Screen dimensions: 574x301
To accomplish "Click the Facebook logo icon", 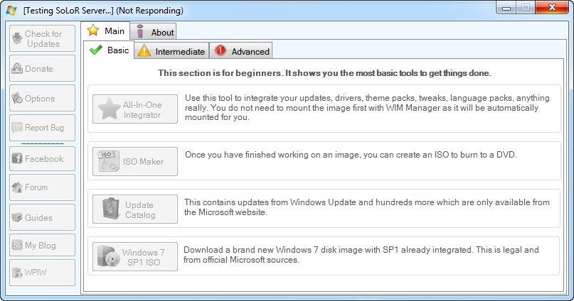I will [17, 158].
